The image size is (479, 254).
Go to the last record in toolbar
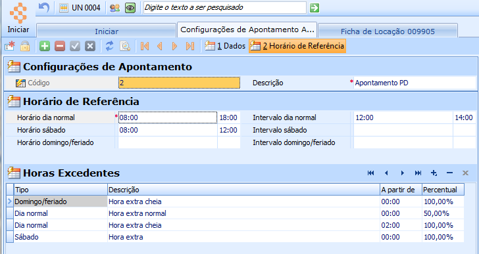(190, 46)
